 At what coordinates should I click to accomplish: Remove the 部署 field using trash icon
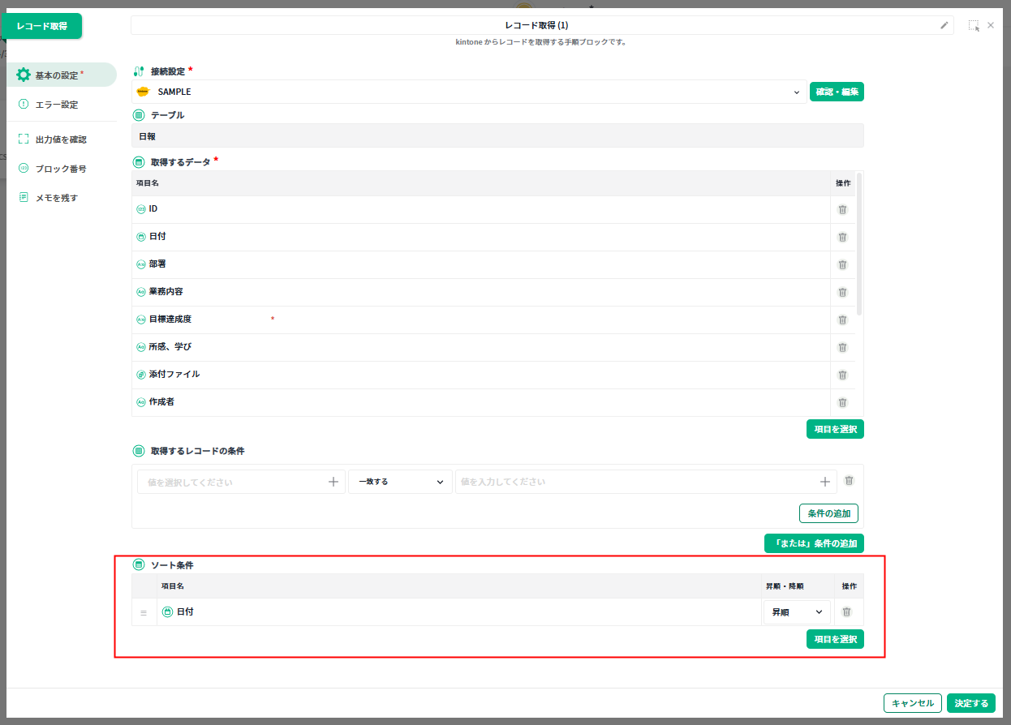tap(842, 264)
